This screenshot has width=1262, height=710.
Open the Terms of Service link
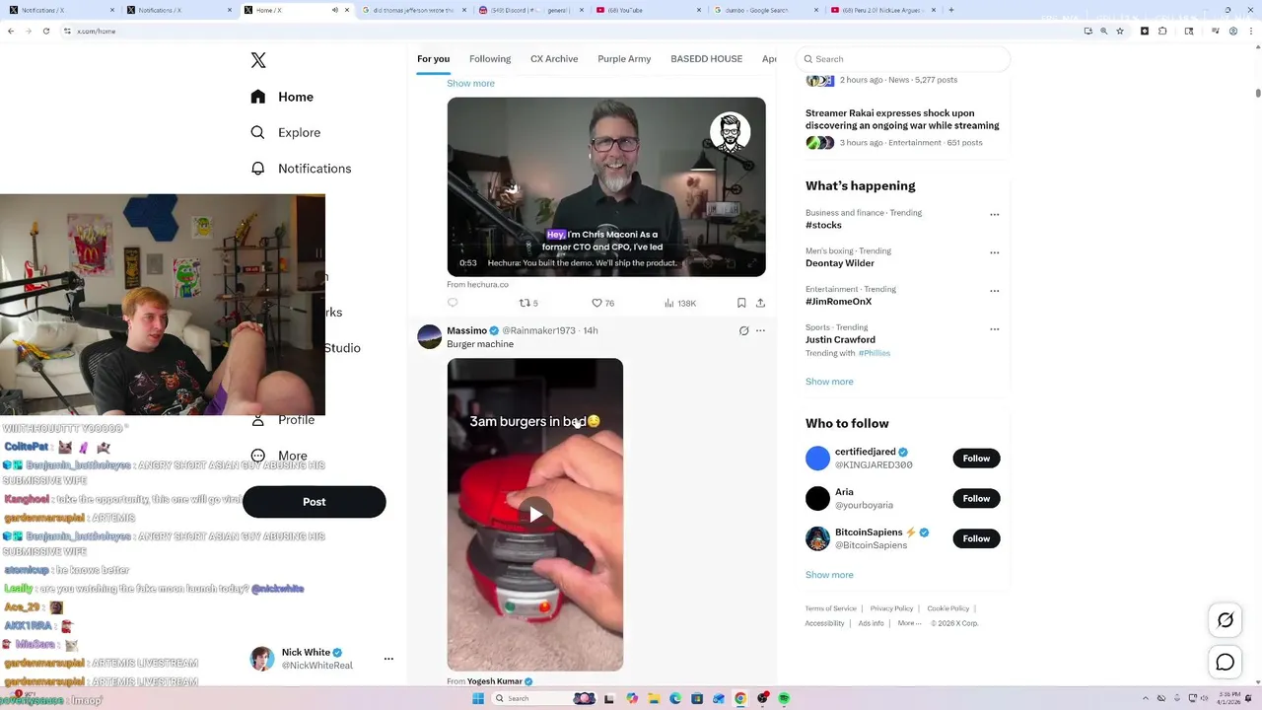click(830, 608)
